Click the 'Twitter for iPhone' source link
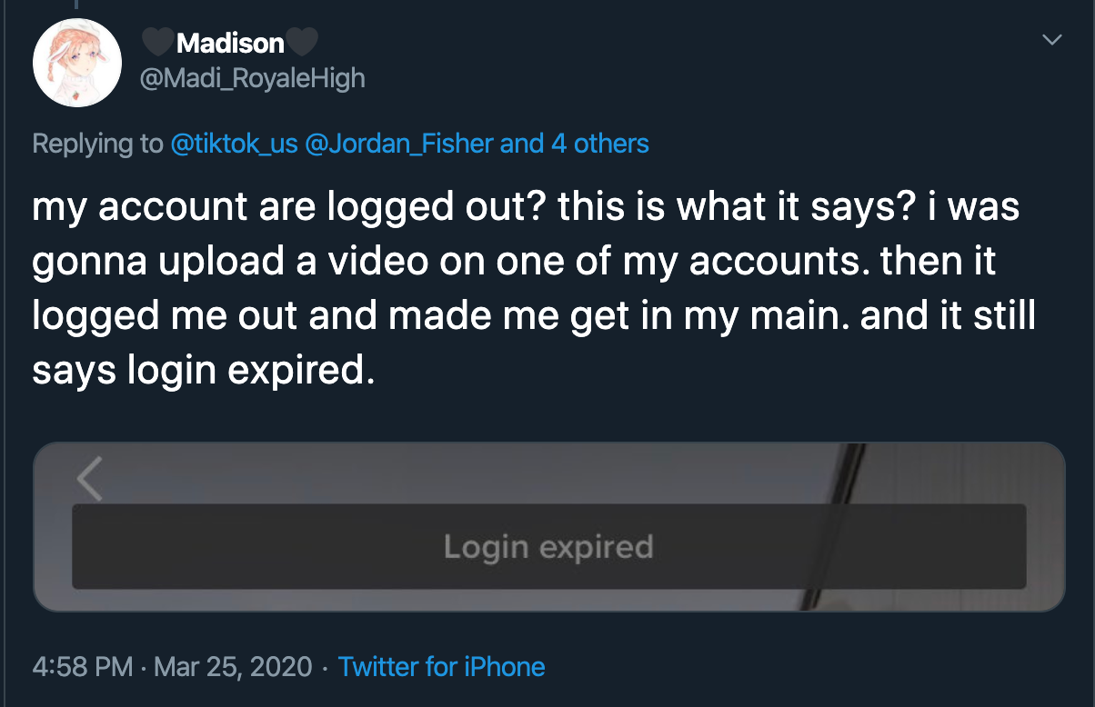The image size is (1095, 707). click(x=442, y=667)
